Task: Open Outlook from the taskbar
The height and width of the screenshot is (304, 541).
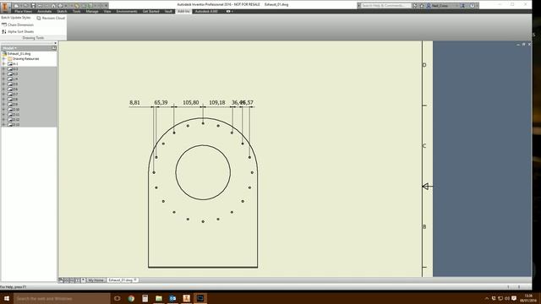Action: click(x=172, y=298)
